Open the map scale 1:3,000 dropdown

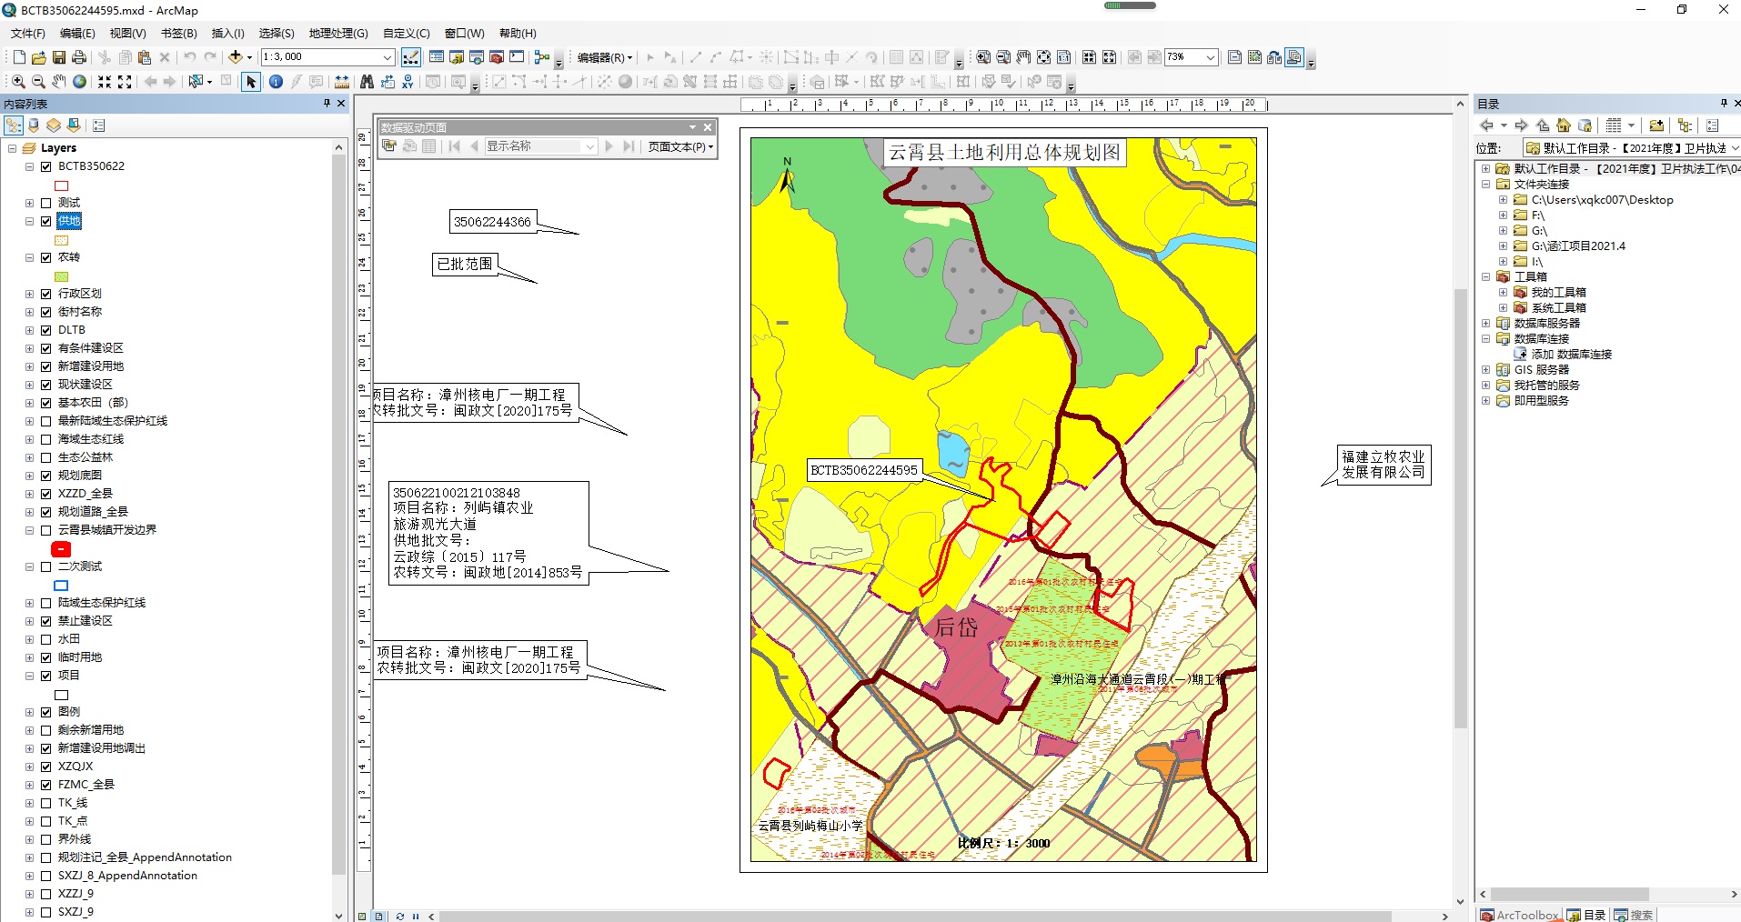[x=387, y=57]
